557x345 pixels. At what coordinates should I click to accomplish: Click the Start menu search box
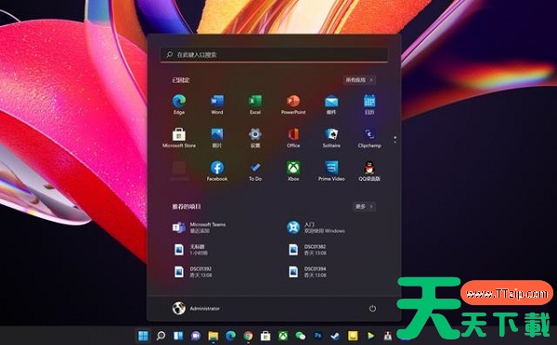[274, 55]
